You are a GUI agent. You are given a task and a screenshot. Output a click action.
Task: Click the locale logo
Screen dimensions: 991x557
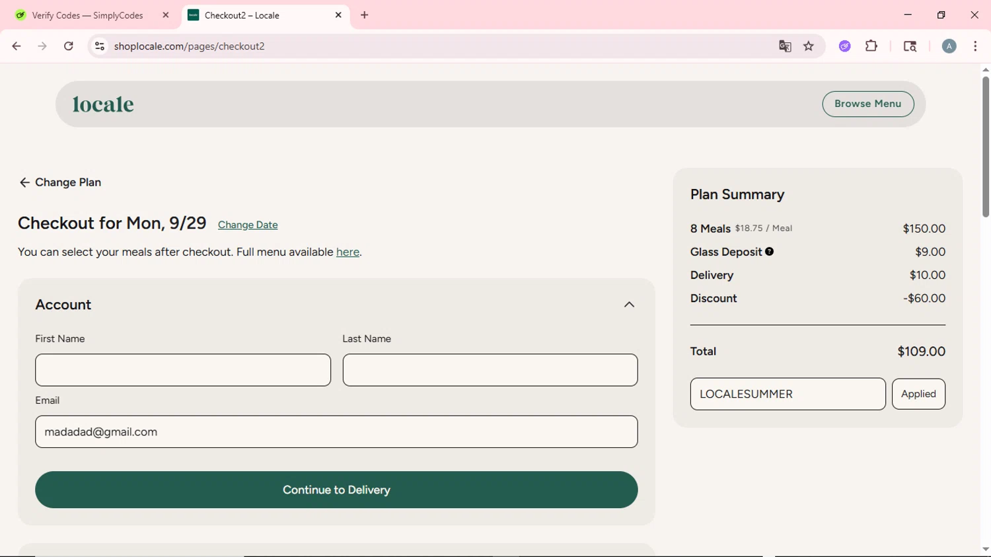(103, 104)
